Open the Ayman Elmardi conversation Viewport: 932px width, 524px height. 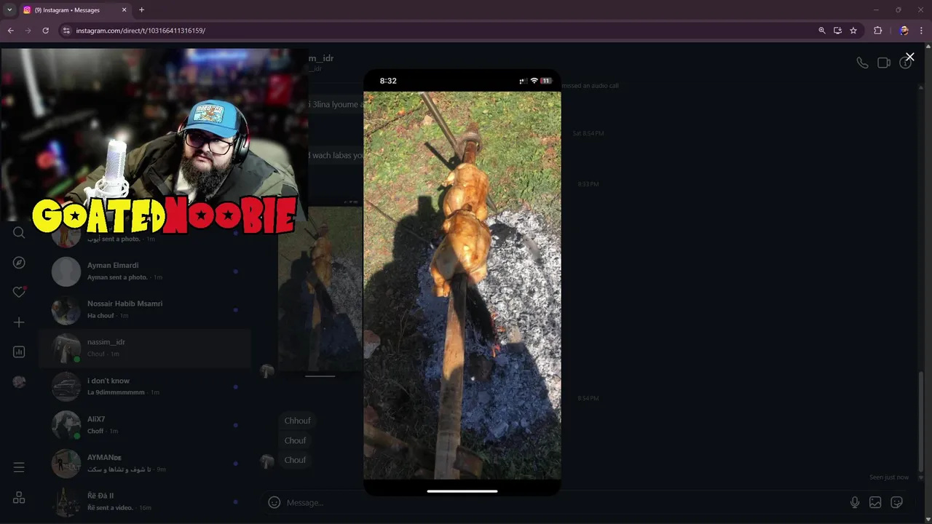point(144,271)
